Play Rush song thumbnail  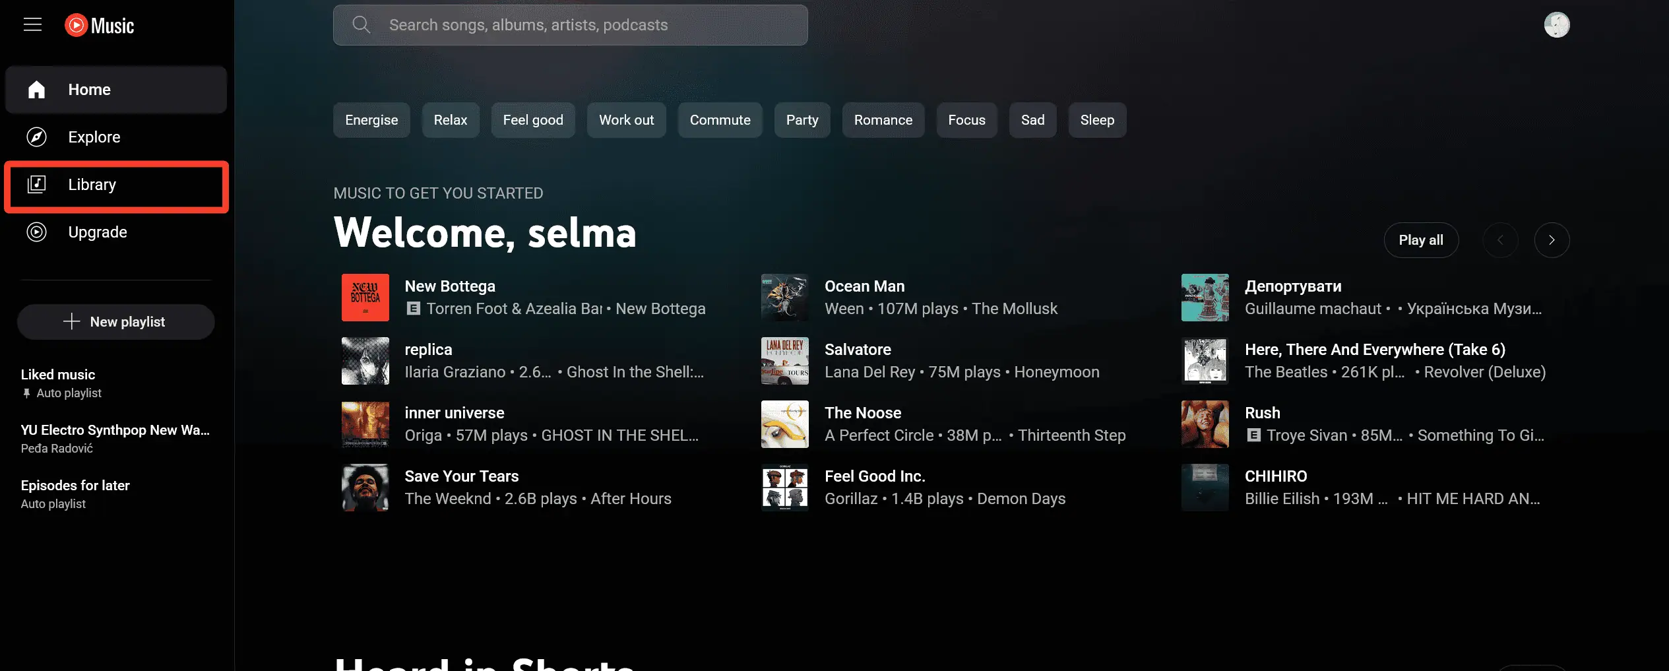point(1205,424)
